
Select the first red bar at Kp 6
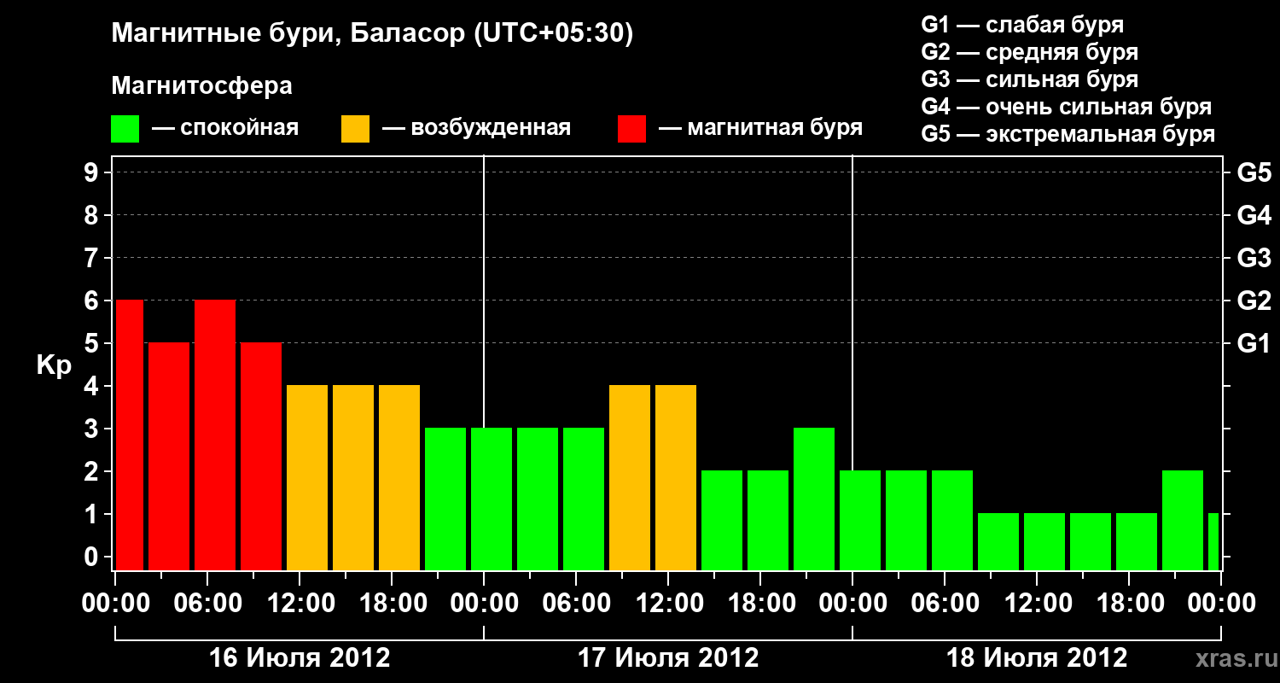pos(130,435)
